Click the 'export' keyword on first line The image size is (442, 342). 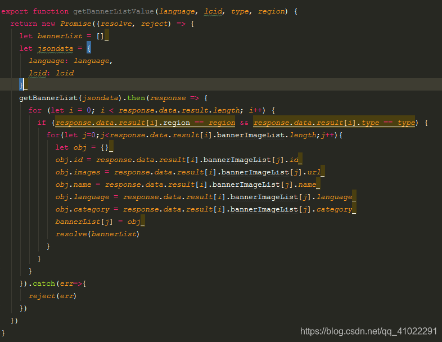pyautogui.click(x=15, y=12)
